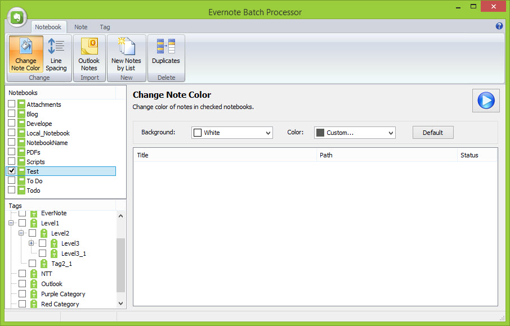Click the EverNote tag icon
510x326 pixels.
point(34,214)
